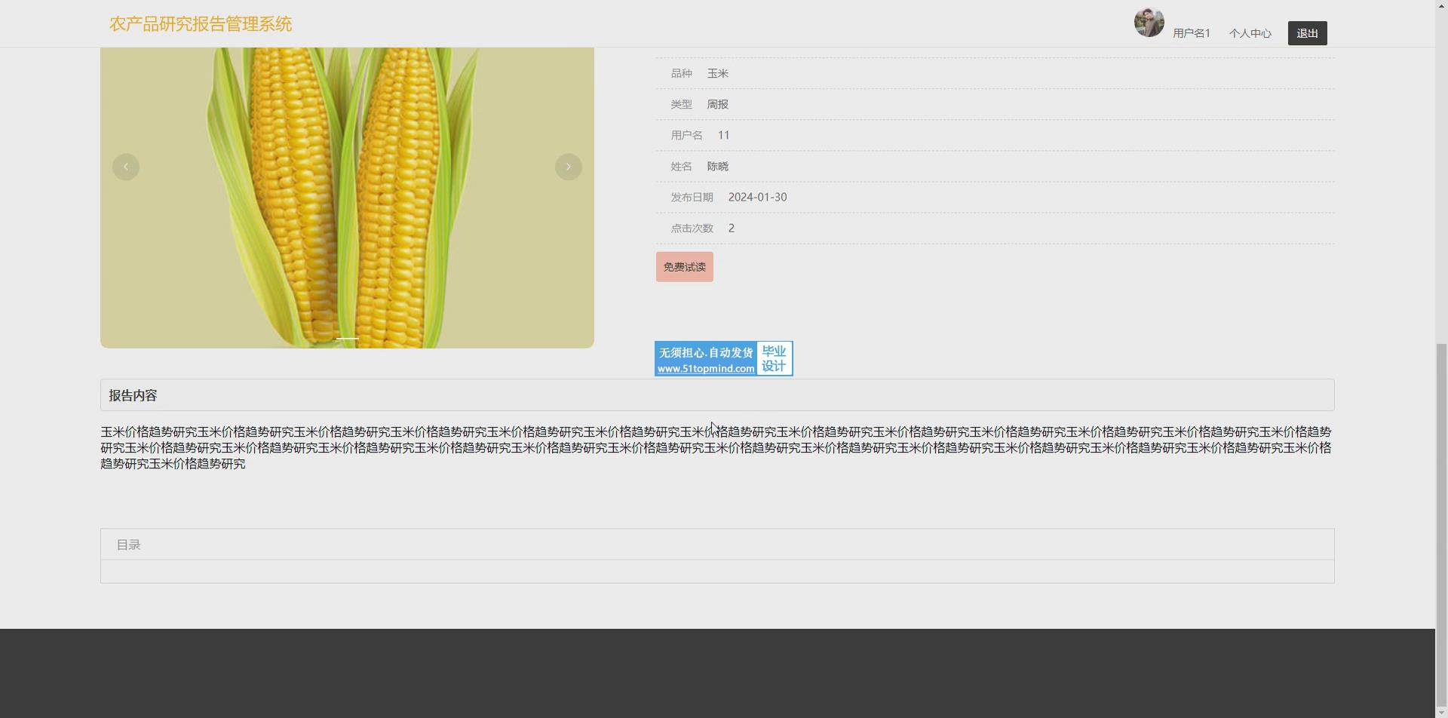Click the 退出 logout button
The height and width of the screenshot is (718, 1448).
click(1308, 33)
